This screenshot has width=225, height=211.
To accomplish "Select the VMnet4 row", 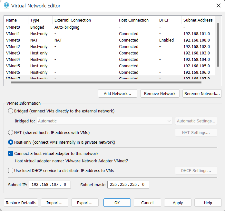I will pos(110,60).
